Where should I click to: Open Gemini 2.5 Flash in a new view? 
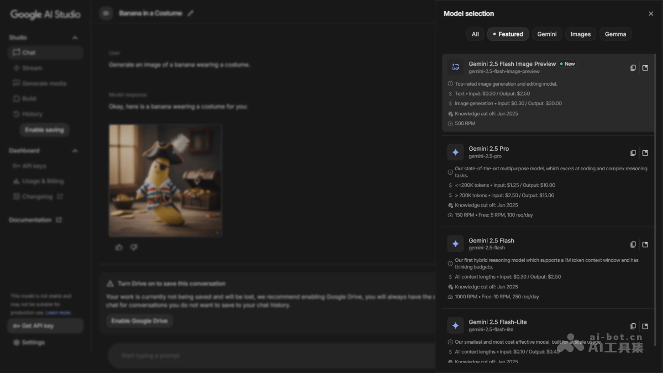(645, 244)
